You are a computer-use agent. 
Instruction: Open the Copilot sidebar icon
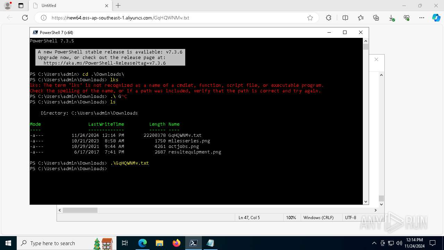tap(436, 18)
